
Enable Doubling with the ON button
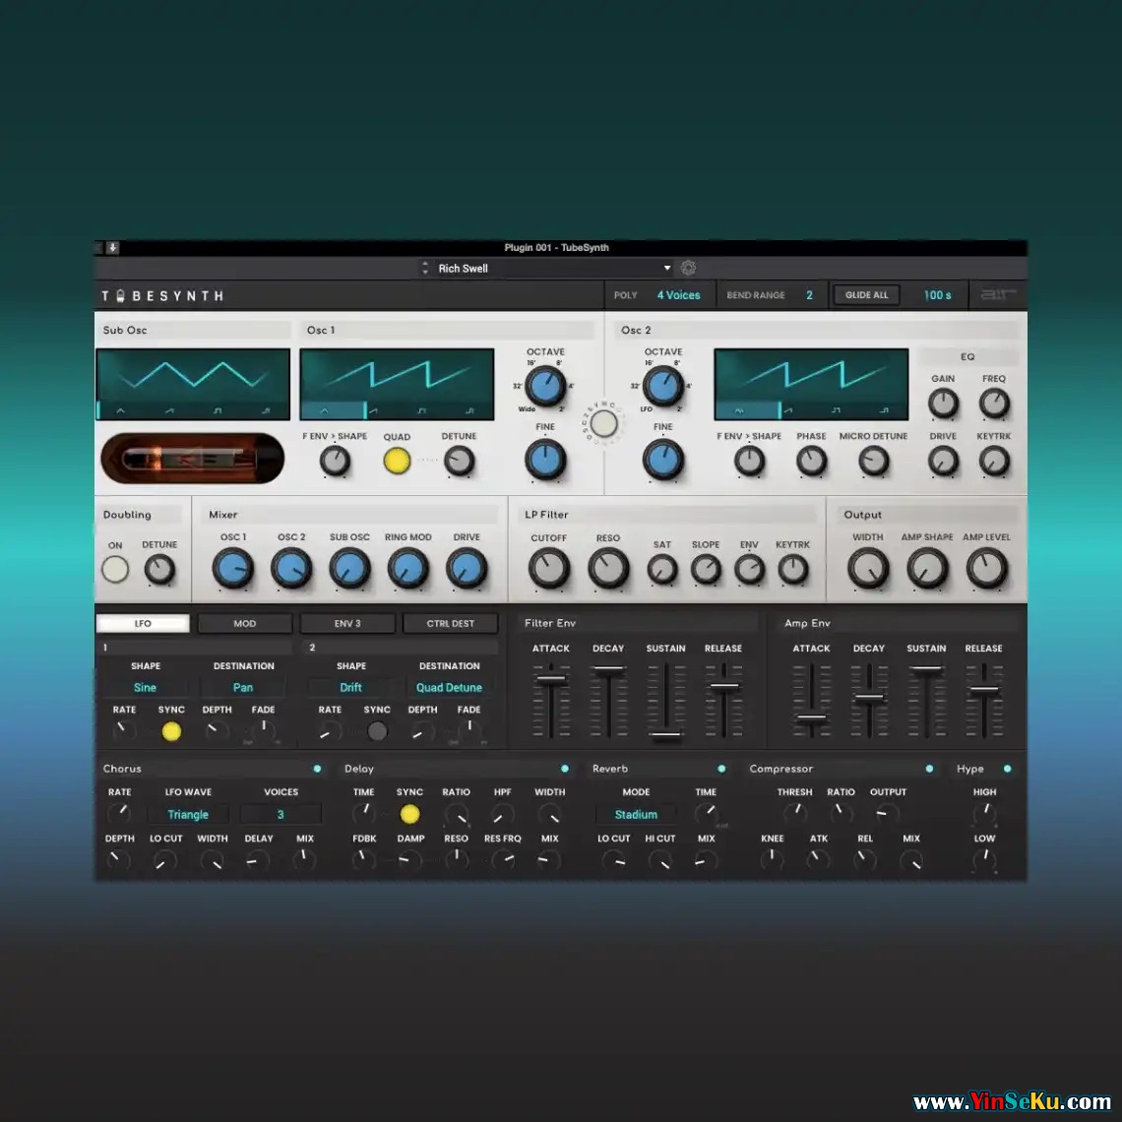click(115, 569)
